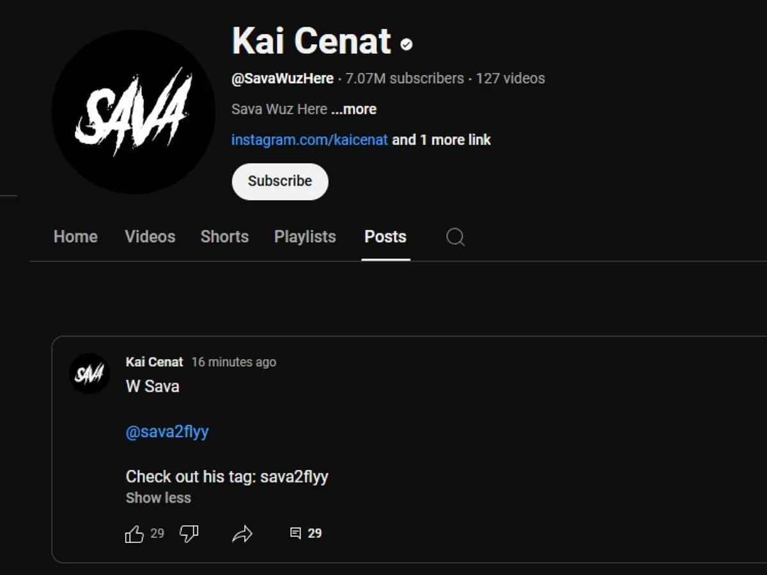This screenshot has height=575, width=767.
Task: Share the post via the share arrow icon
Action: tap(243, 532)
